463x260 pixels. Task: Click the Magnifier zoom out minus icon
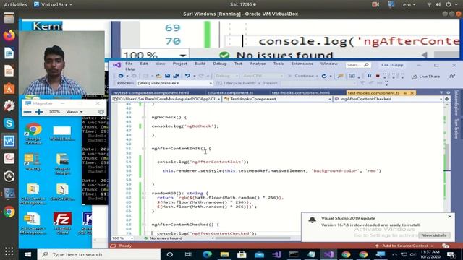(27, 112)
